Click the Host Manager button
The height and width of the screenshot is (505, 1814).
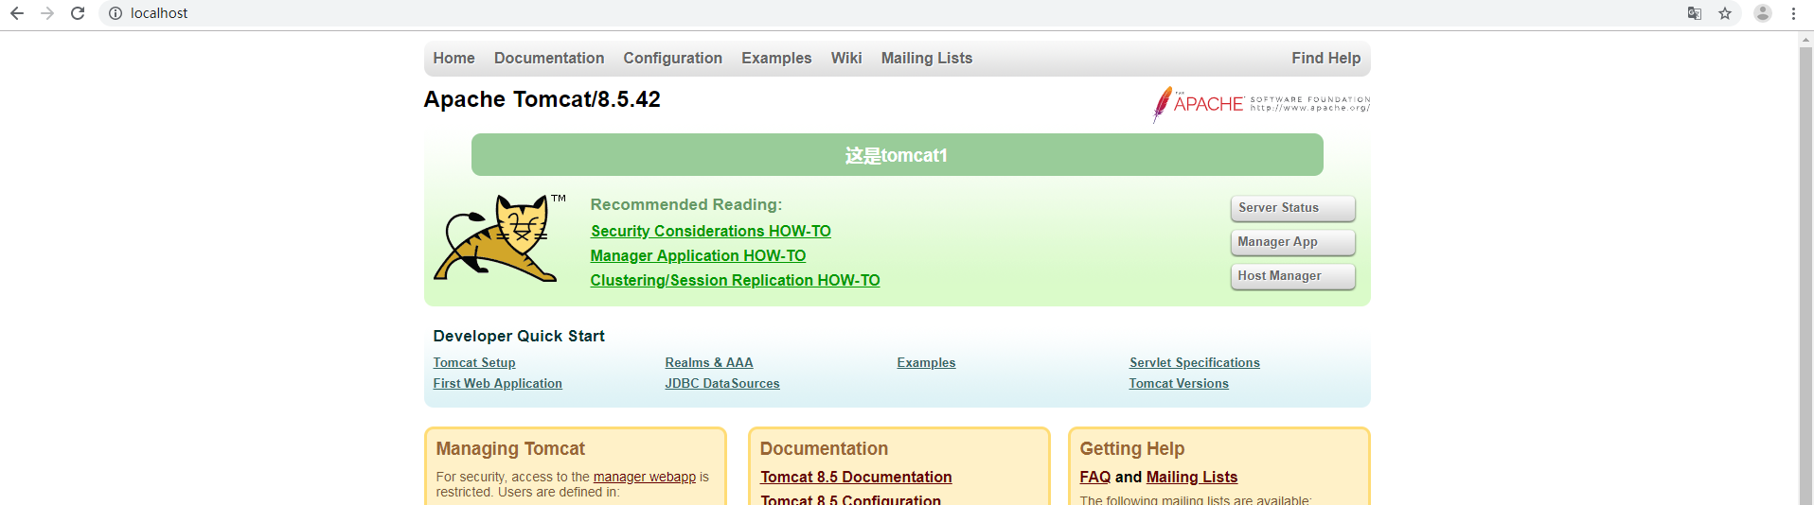pos(1292,276)
